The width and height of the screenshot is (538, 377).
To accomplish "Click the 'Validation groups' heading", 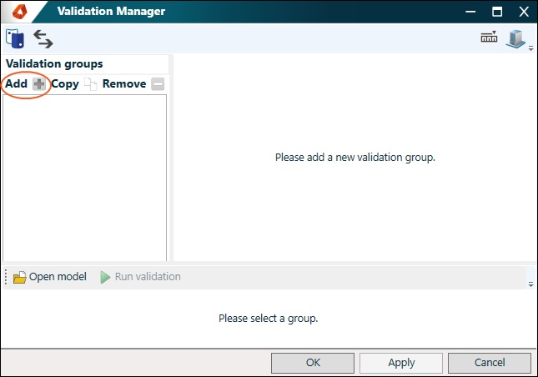I will click(54, 63).
